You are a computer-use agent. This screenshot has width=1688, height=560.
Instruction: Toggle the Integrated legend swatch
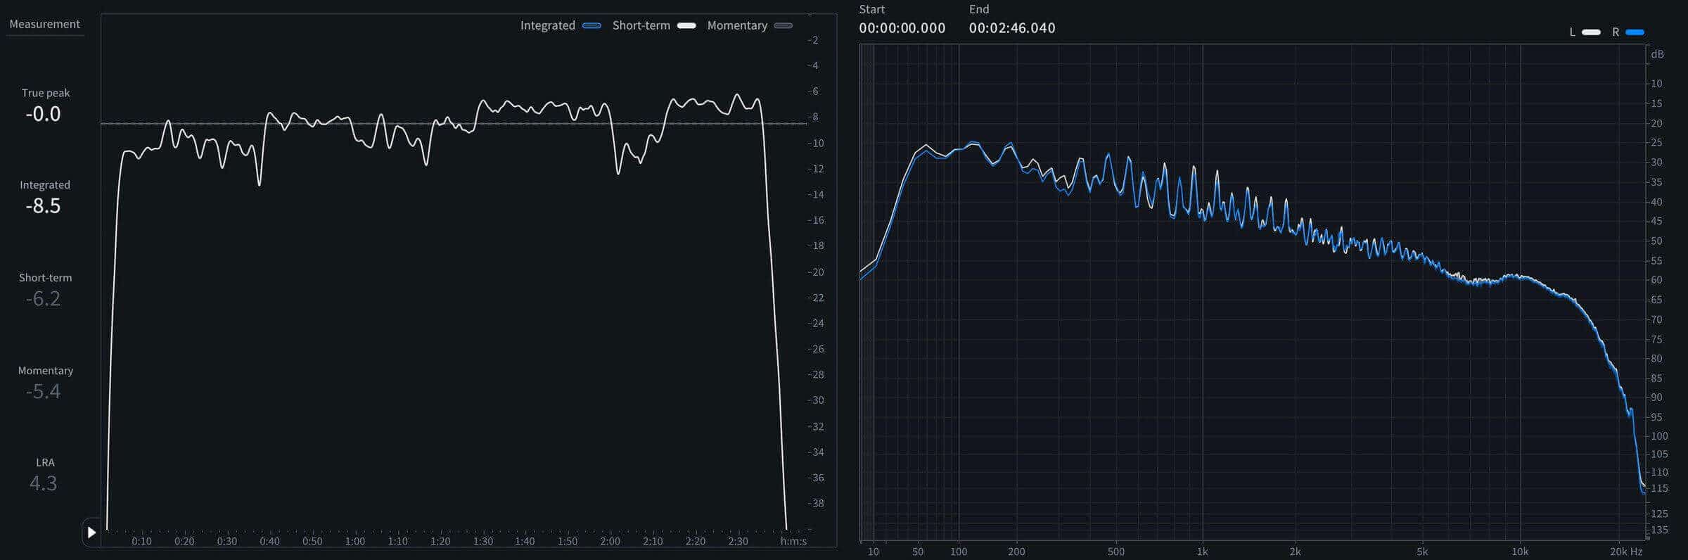592,26
